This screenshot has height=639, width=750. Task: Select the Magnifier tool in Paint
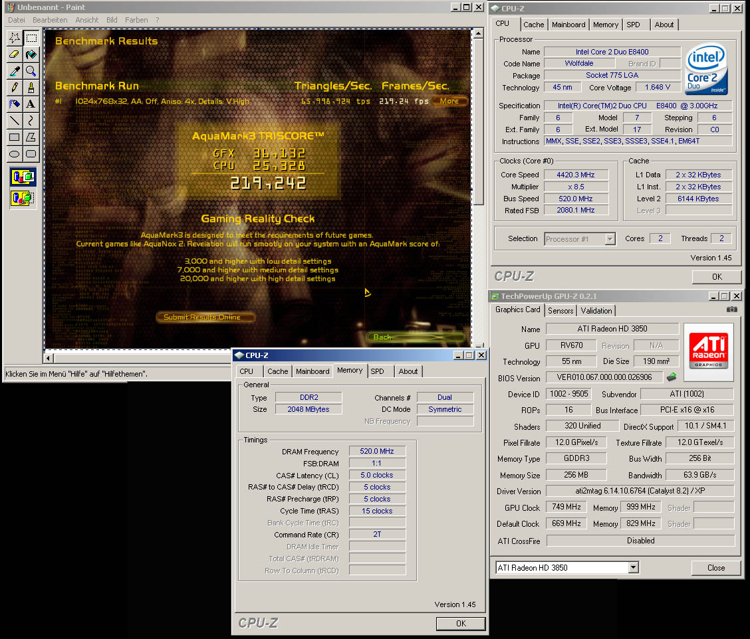[x=31, y=71]
